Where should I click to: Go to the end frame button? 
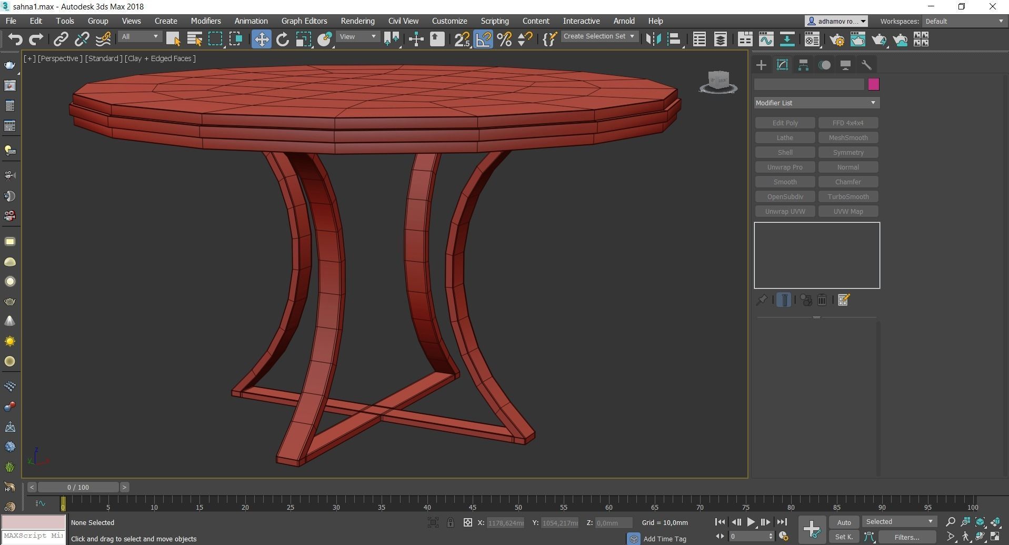[782, 522]
